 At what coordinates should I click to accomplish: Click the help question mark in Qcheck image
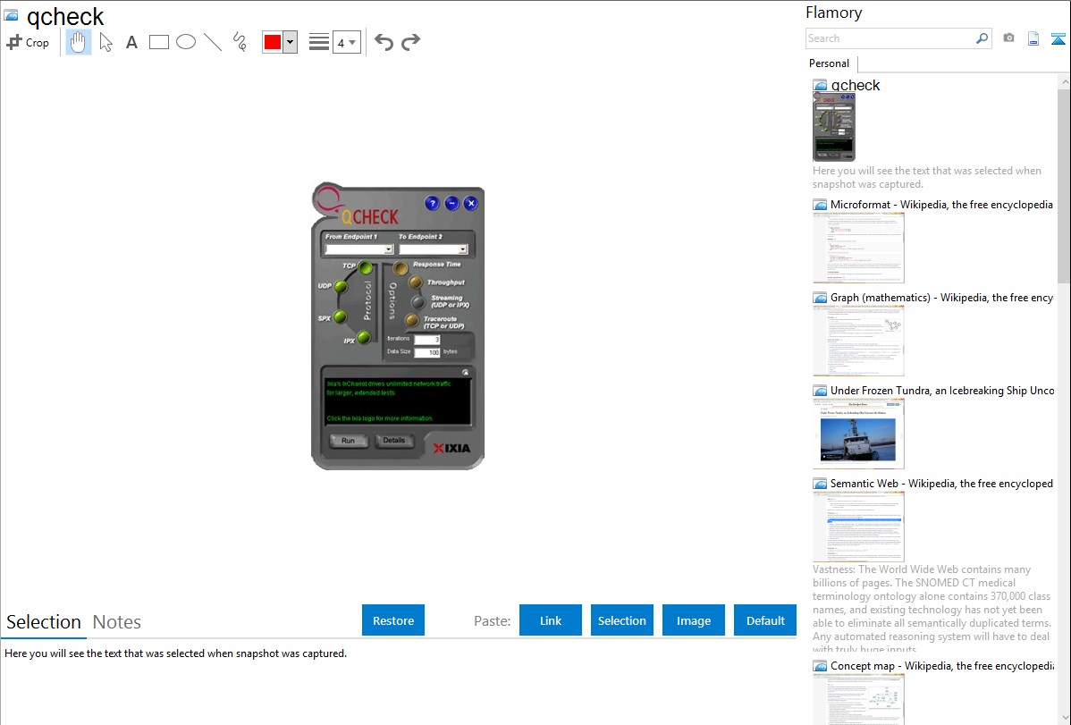pyautogui.click(x=432, y=203)
